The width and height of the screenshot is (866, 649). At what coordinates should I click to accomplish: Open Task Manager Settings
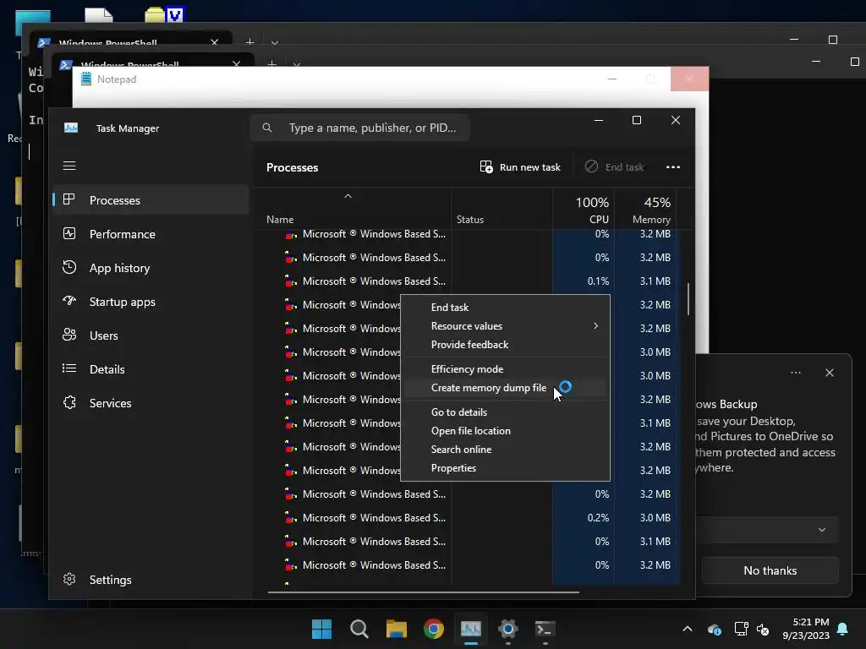point(151,580)
